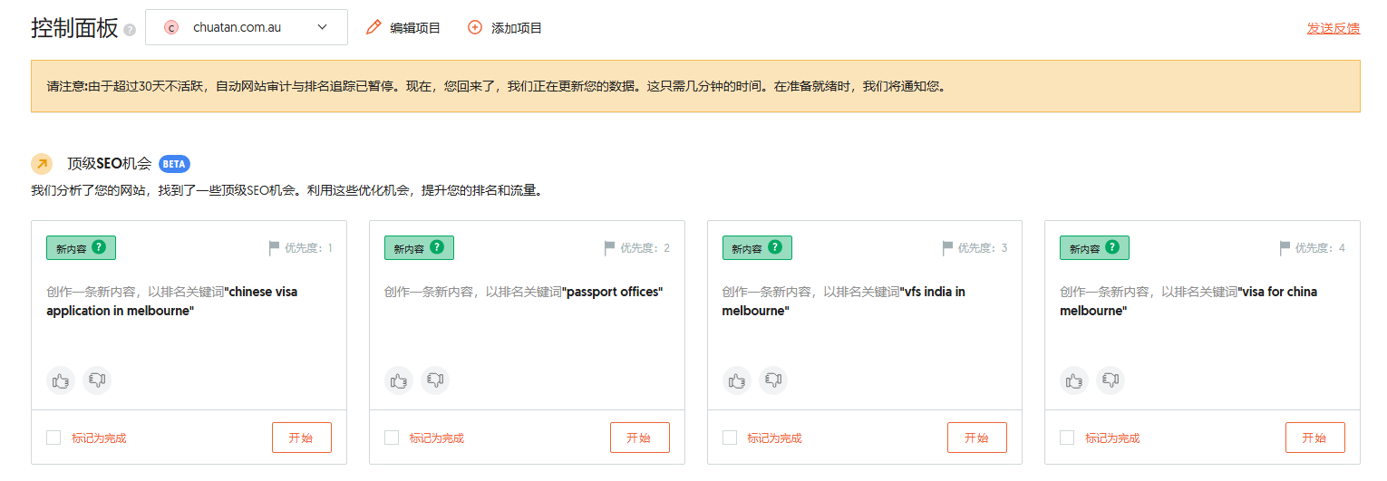The height and width of the screenshot is (481, 1387).
Task: Open the 发送反馈 feedback link
Action: [x=1333, y=28]
